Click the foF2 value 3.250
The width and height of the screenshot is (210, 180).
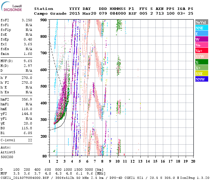27,20
